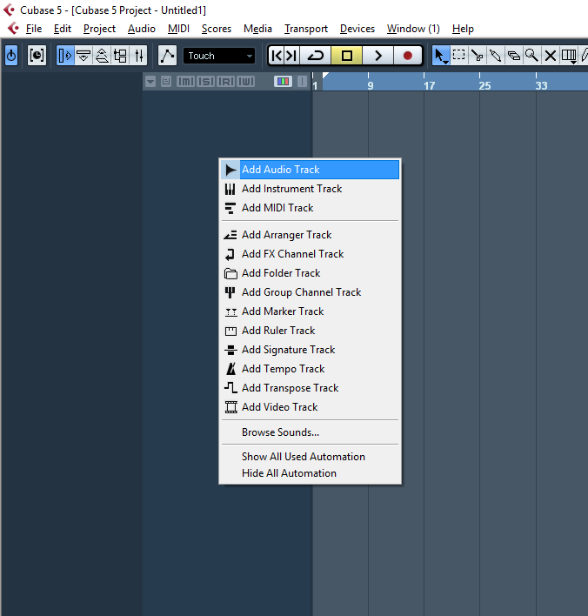Open the Touch automation mode dropdown
The image size is (588, 616).
point(219,56)
